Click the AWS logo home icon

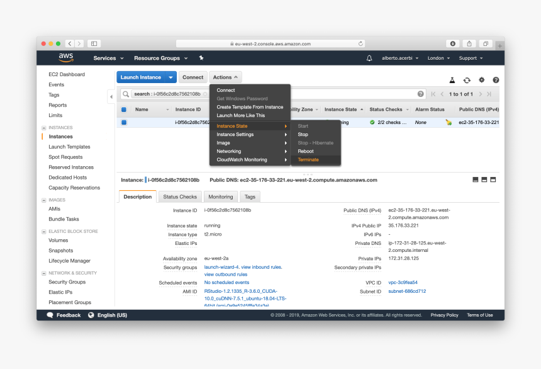click(66, 57)
